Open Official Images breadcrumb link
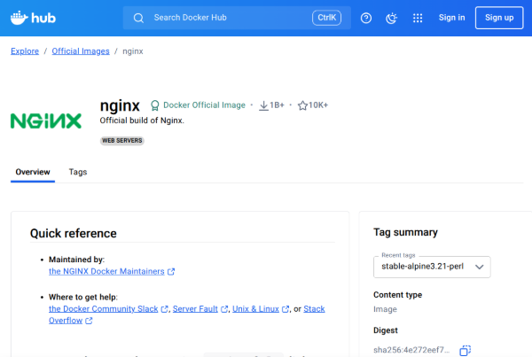The height and width of the screenshot is (357, 532). (81, 51)
